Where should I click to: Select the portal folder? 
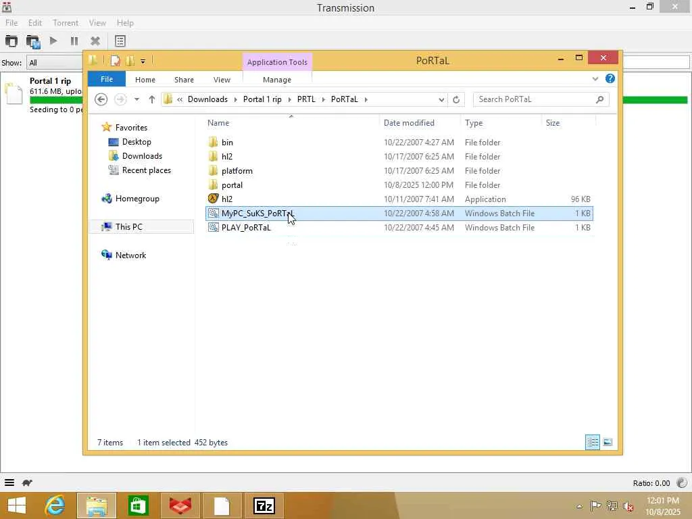point(399,184)
